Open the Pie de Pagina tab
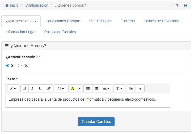194x134 pixels. point(101,21)
